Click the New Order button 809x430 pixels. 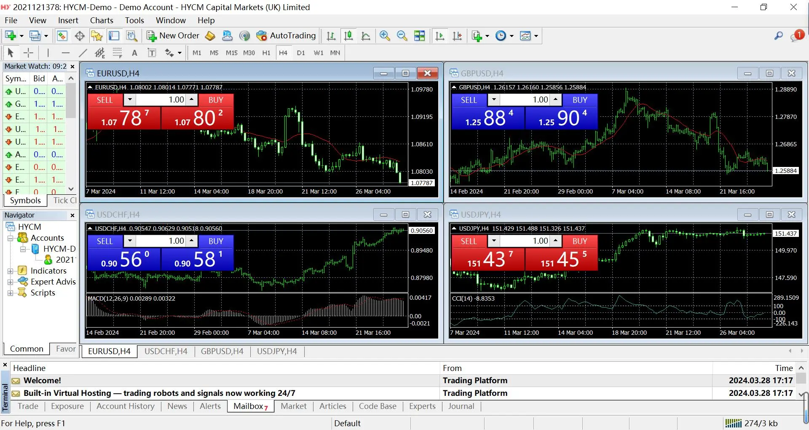173,36
